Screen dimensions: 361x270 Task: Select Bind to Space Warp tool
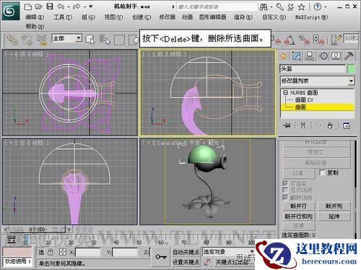pos(41,40)
